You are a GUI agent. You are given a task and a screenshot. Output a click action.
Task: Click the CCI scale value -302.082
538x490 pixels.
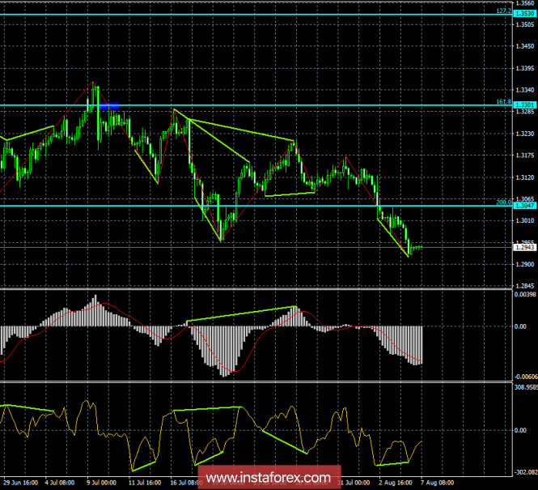click(522, 471)
